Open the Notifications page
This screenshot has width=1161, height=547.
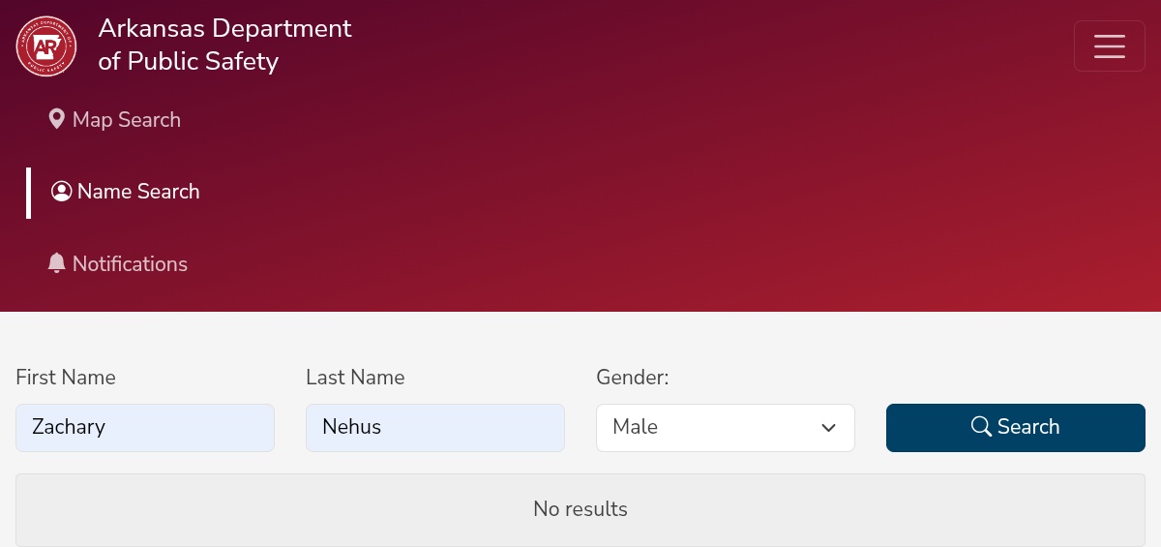117,263
